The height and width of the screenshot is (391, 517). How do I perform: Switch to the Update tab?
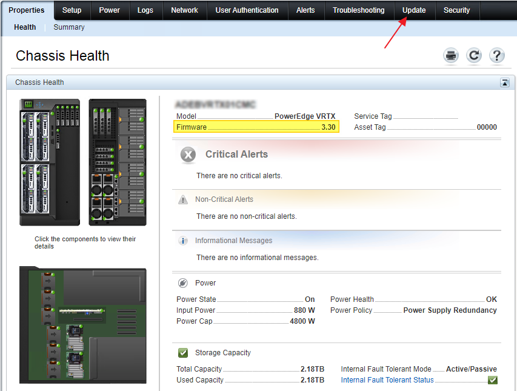click(x=414, y=10)
